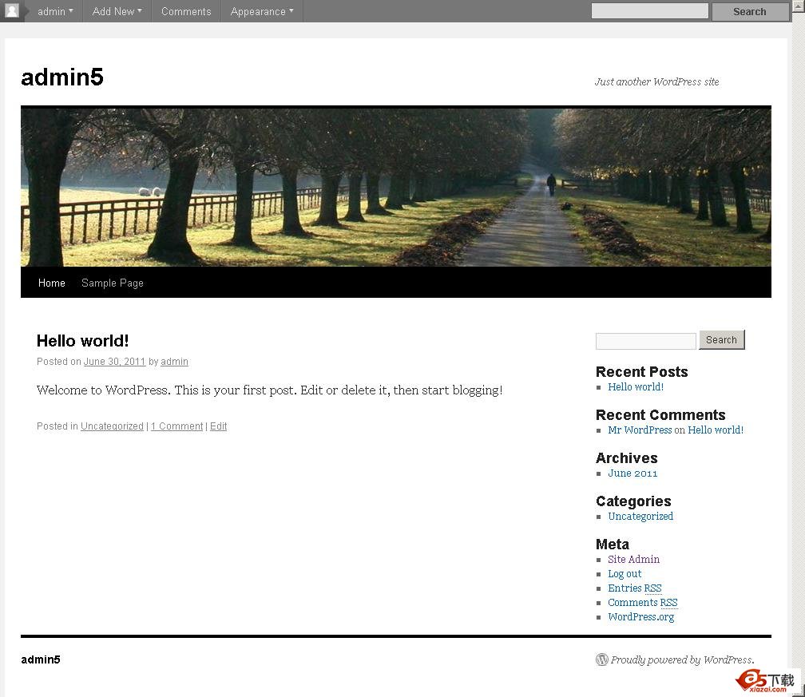The width and height of the screenshot is (805, 697).
Task: Click the Categories sidebar heading
Action: coord(633,501)
